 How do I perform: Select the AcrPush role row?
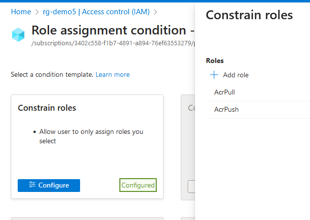click(258, 110)
